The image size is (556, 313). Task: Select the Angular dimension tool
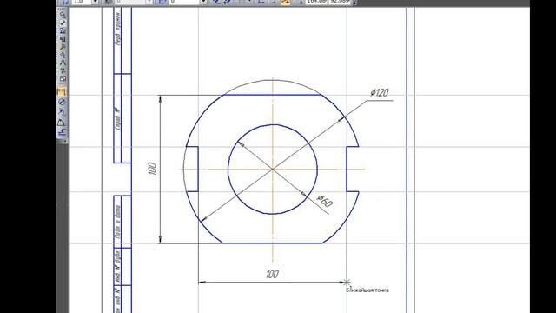click(62, 123)
